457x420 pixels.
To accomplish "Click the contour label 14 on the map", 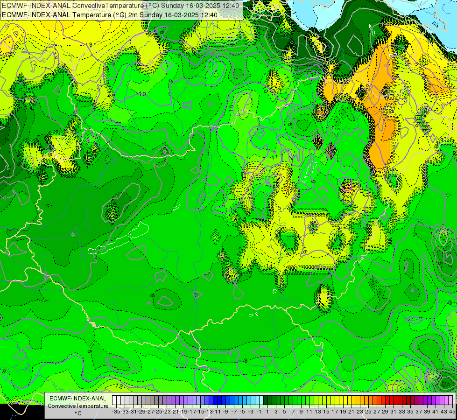I will coord(269,266).
